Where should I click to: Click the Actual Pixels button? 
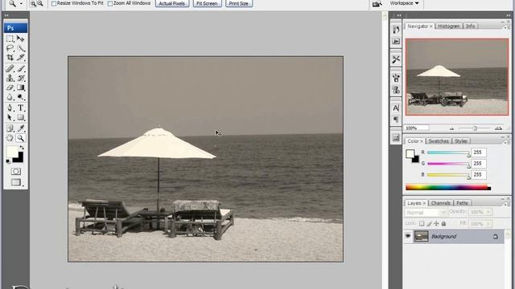172,3
